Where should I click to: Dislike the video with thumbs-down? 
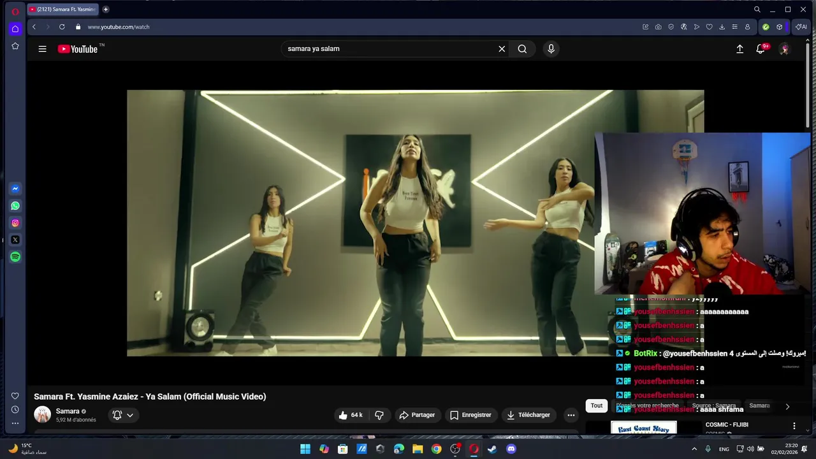click(x=379, y=415)
